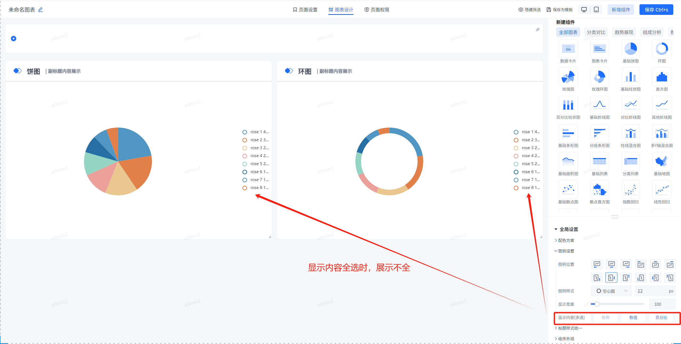The image size is (681, 344).
Task: Switch to mobile preview layout icon
Action: click(x=596, y=10)
